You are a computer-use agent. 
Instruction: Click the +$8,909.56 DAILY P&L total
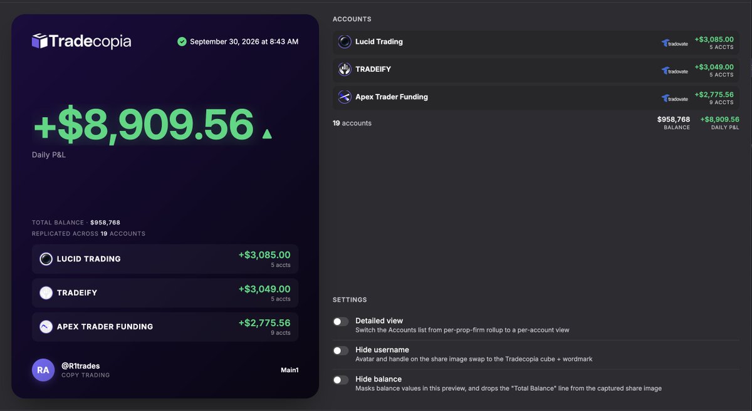pyautogui.click(x=719, y=123)
